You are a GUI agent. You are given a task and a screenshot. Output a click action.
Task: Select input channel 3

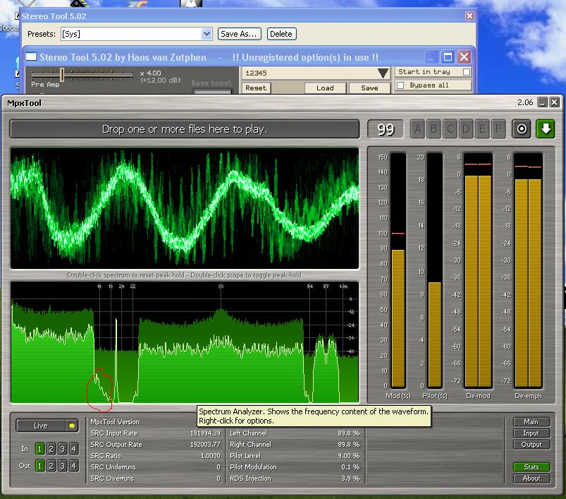coord(63,449)
